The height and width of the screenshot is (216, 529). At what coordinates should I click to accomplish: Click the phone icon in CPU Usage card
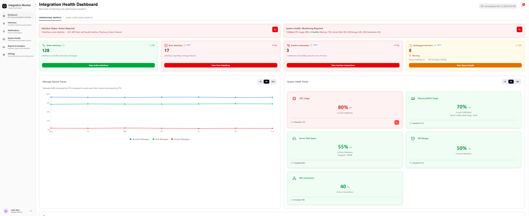coord(396,122)
